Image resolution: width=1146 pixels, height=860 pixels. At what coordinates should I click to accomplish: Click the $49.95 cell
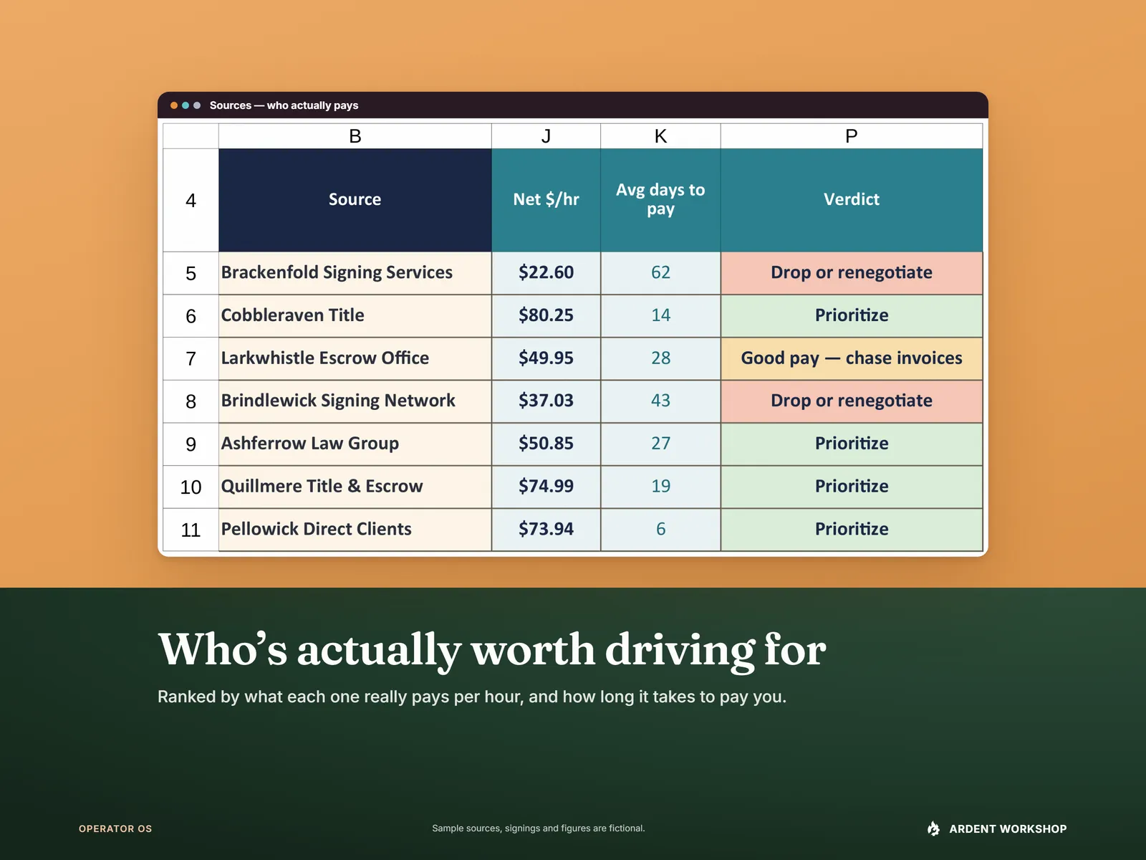546,358
